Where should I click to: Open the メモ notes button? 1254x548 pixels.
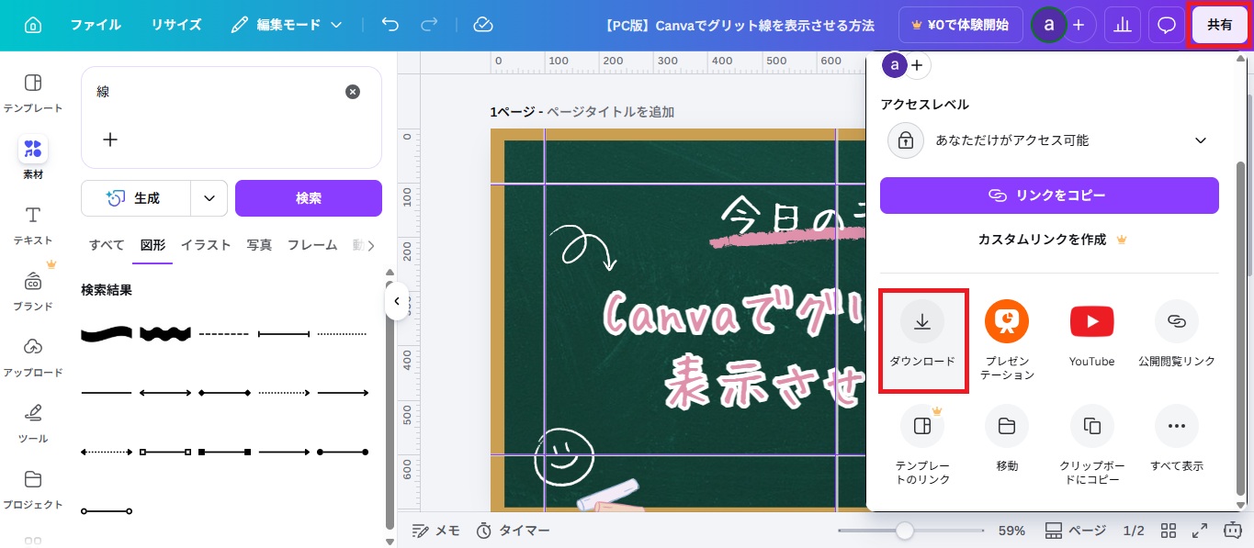point(435,531)
